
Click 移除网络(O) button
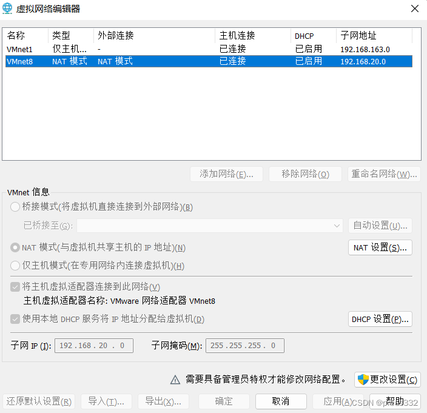click(x=305, y=174)
